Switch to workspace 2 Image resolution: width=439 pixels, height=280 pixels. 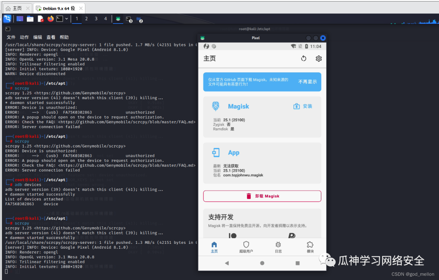coord(86,19)
